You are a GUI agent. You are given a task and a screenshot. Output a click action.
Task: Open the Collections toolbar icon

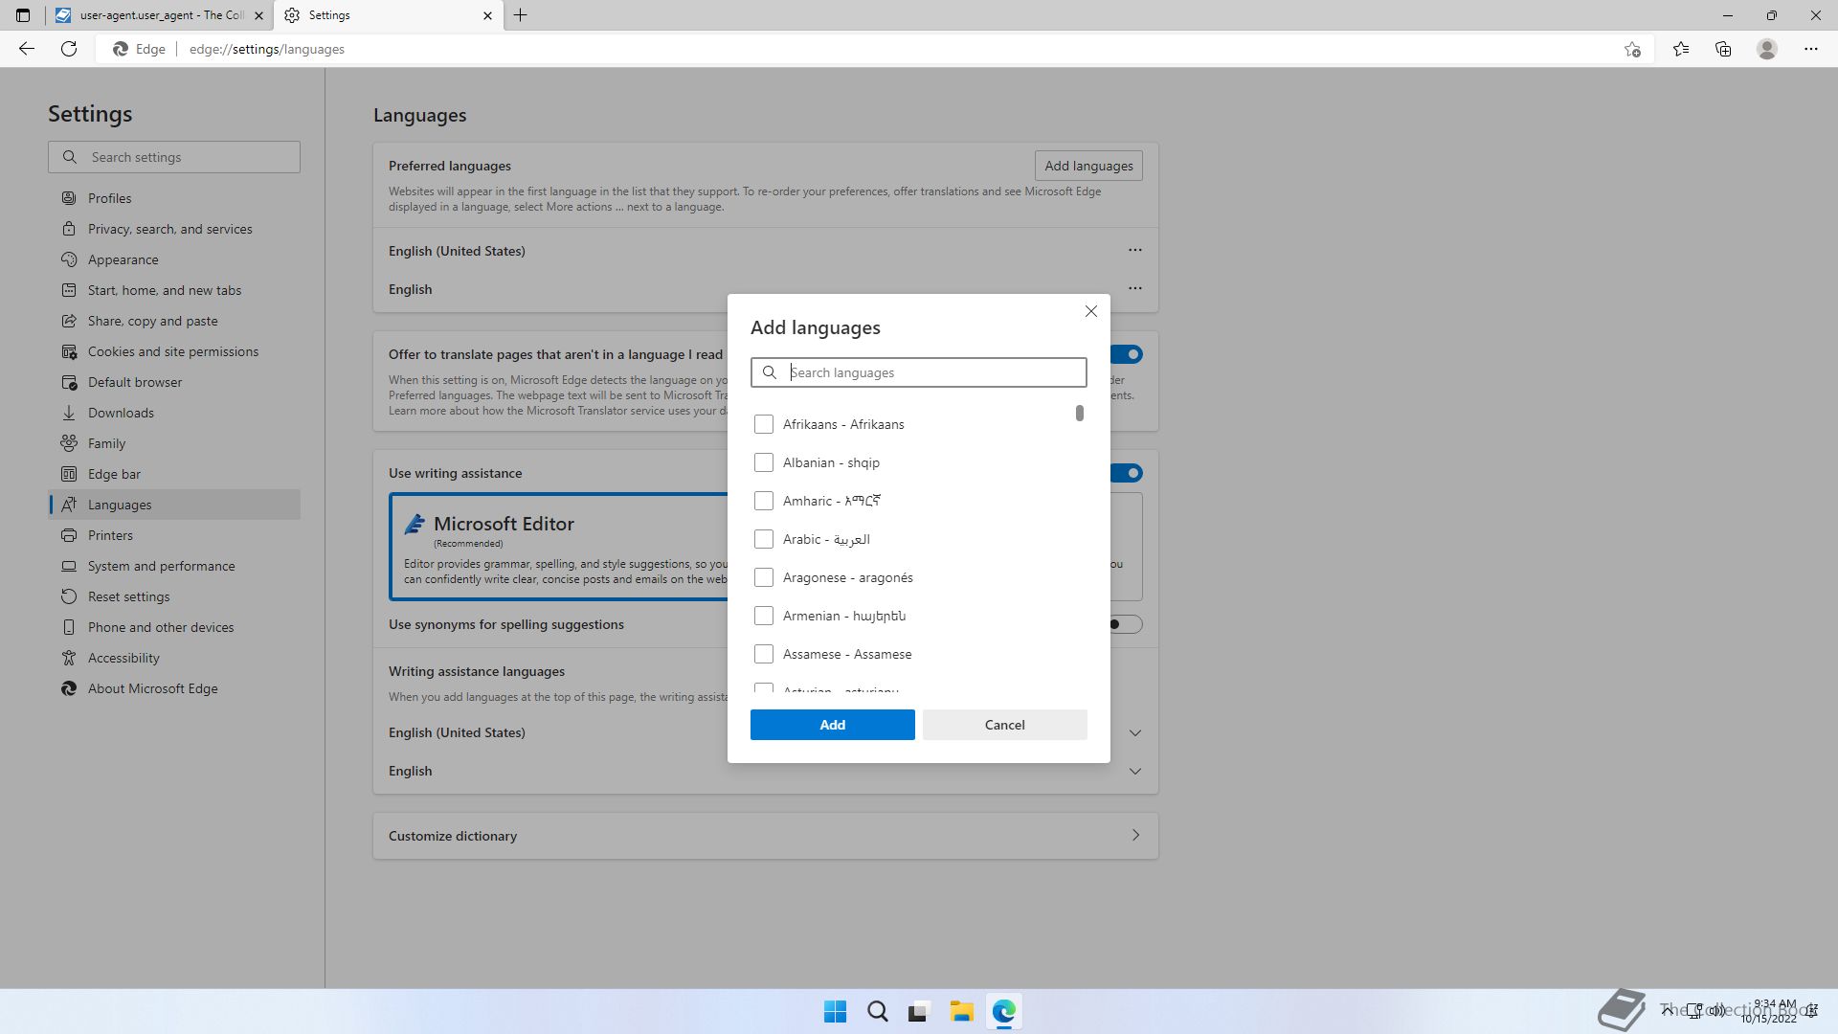[1723, 49]
